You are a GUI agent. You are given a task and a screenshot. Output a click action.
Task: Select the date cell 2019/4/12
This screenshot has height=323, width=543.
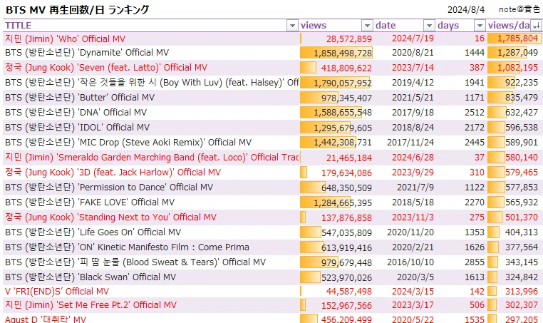click(413, 83)
